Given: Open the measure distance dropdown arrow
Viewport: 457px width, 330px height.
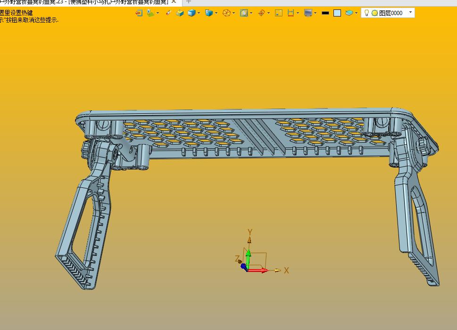Looking at the screenshot, I should pyautogui.click(x=298, y=13).
